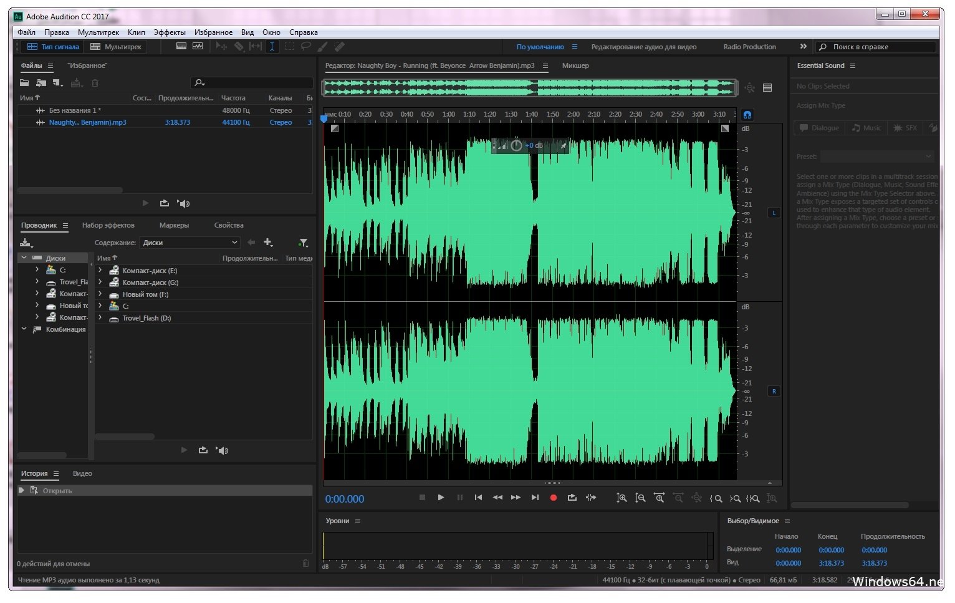Image resolution: width=955 pixels, height=603 pixels.
Task: Zoom in at the in point
Action: point(716,498)
